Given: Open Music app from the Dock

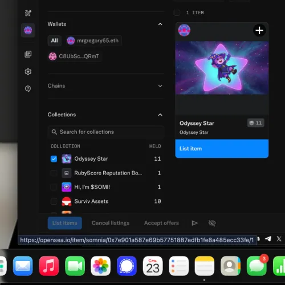Looking at the screenshot, I should pyautogui.click(x=49, y=266).
